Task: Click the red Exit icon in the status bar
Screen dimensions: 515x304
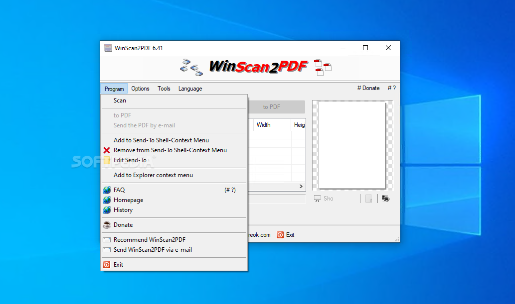Action: [280, 235]
